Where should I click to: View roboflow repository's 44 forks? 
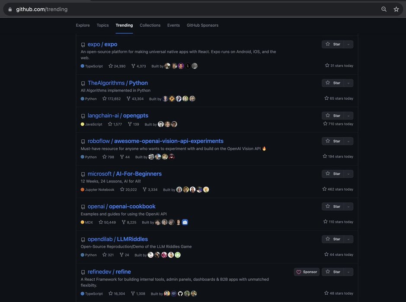coord(125,157)
